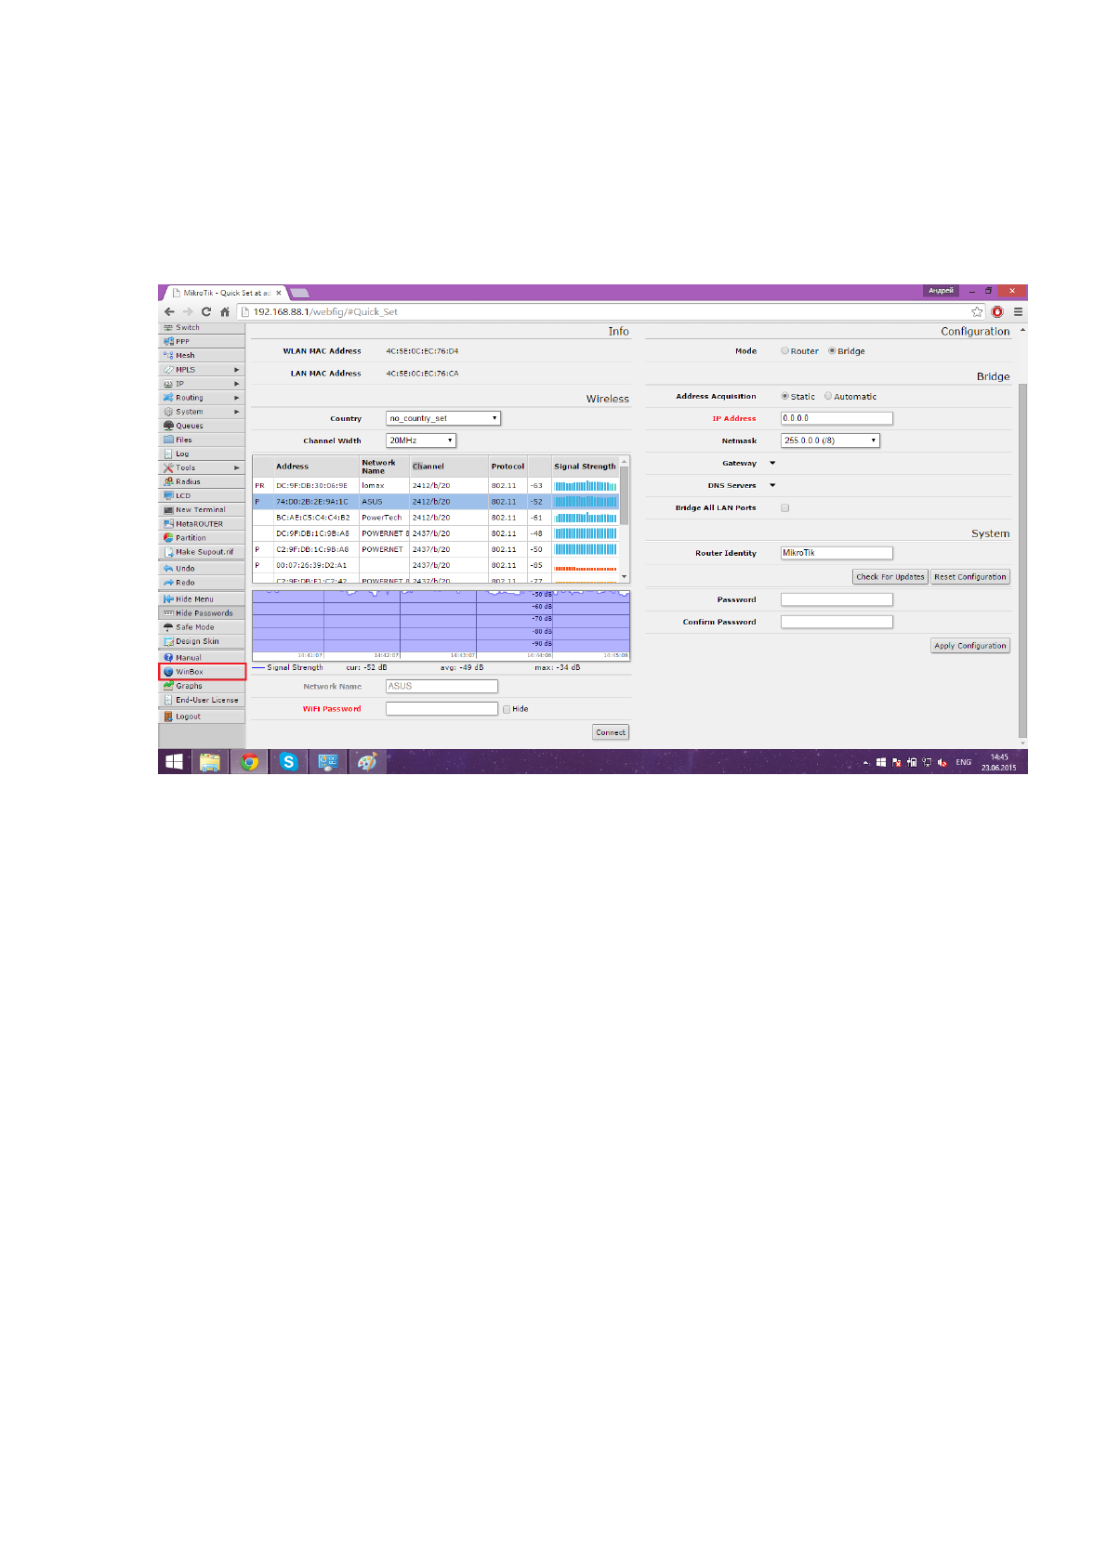Expand the Gateway field arrow
This screenshot has height=1565, width=1107.
pyautogui.click(x=772, y=463)
